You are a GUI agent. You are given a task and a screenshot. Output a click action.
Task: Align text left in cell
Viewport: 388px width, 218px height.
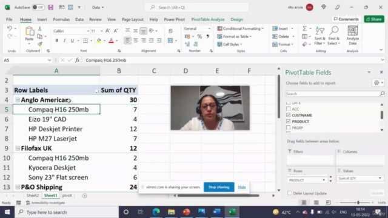click(127, 41)
